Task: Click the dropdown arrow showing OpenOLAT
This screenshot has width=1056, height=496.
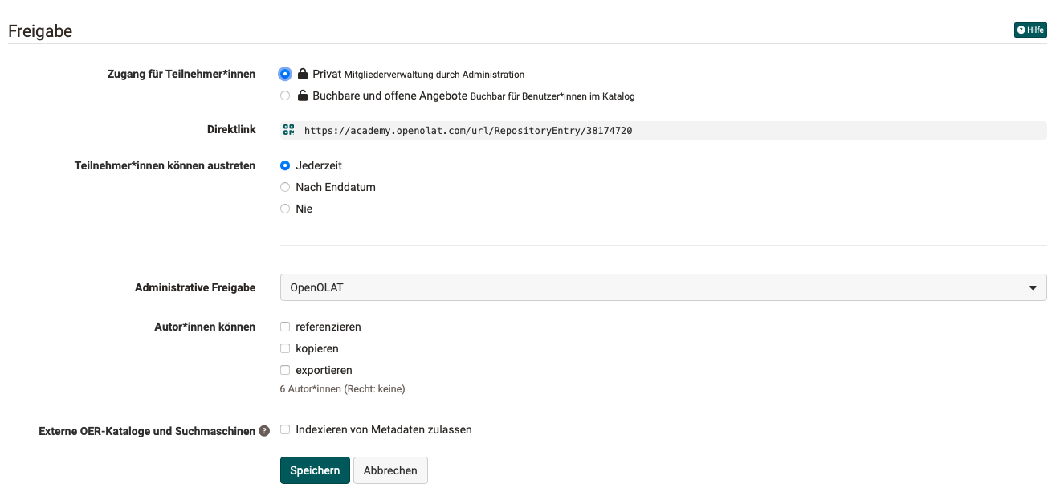Action: 1034,287
